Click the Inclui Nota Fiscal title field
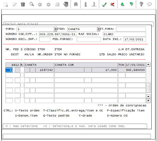The image size is (157, 141). (78, 23)
